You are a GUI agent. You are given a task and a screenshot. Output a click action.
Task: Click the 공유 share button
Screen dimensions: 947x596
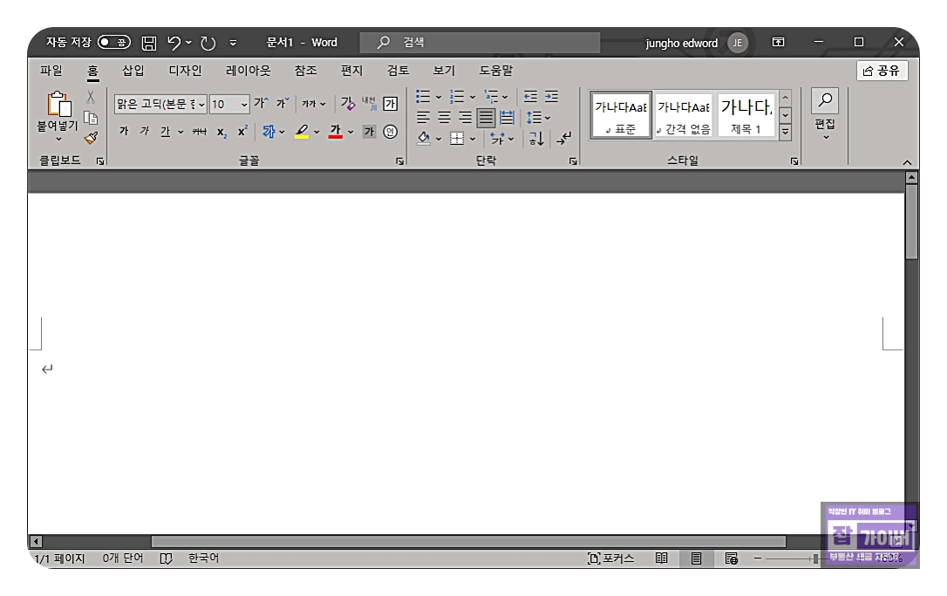tap(882, 71)
